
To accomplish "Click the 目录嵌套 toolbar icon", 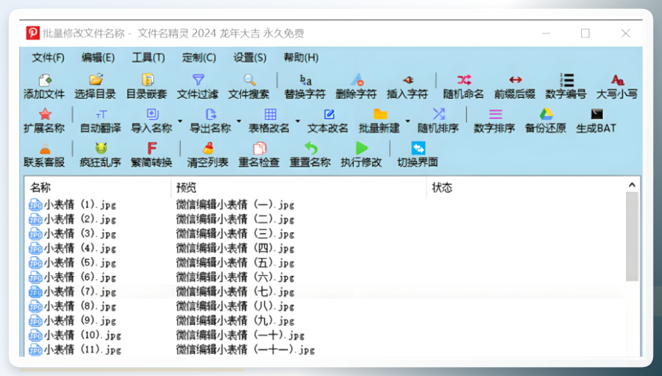I will point(147,79).
